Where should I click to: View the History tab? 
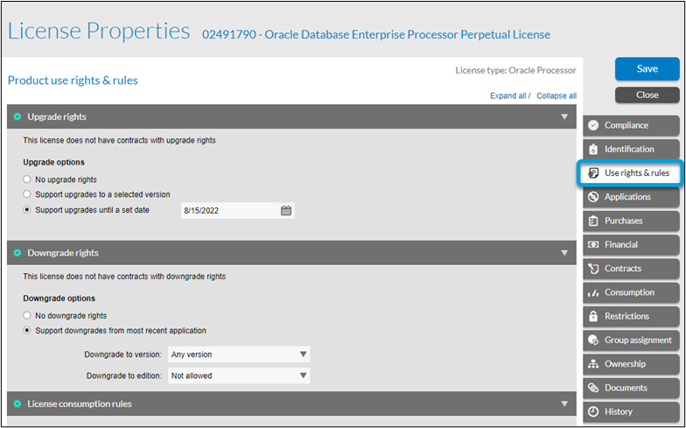point(631,411)
